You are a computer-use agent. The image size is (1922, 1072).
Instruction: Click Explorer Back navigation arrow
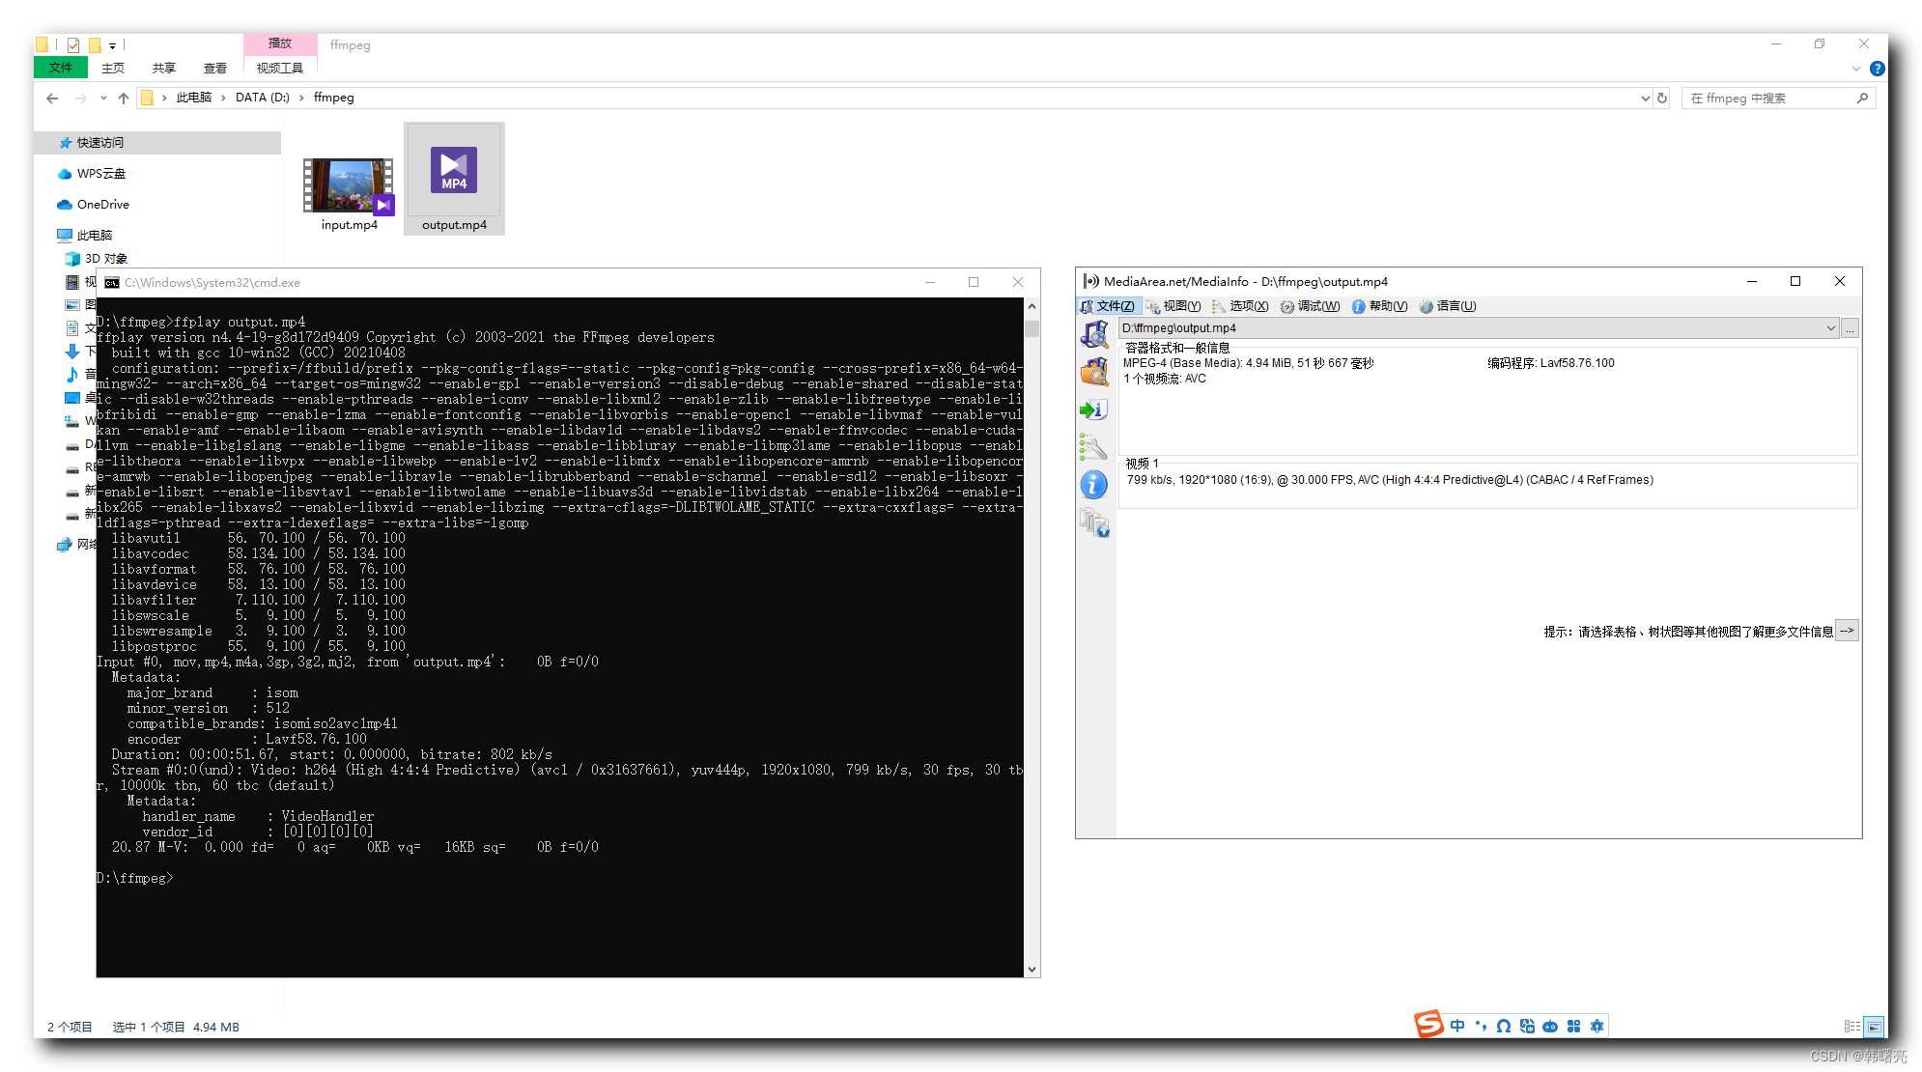52,98
